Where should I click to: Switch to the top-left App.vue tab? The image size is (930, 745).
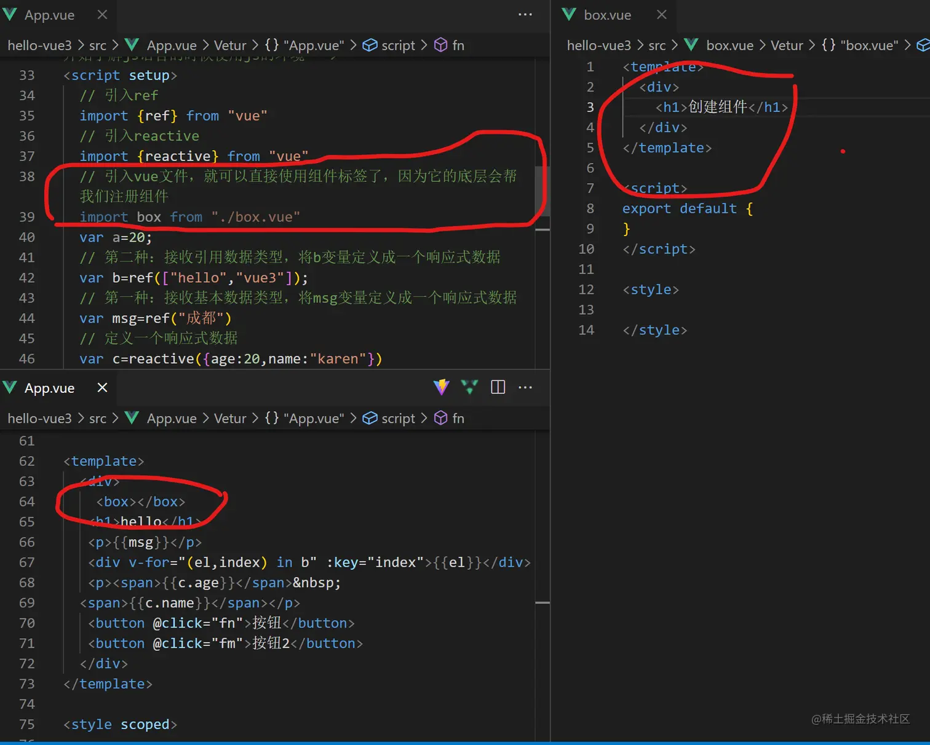pos(49,15)
